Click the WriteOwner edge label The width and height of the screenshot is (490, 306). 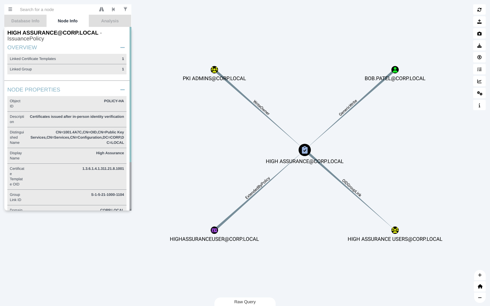click(262, 107)
